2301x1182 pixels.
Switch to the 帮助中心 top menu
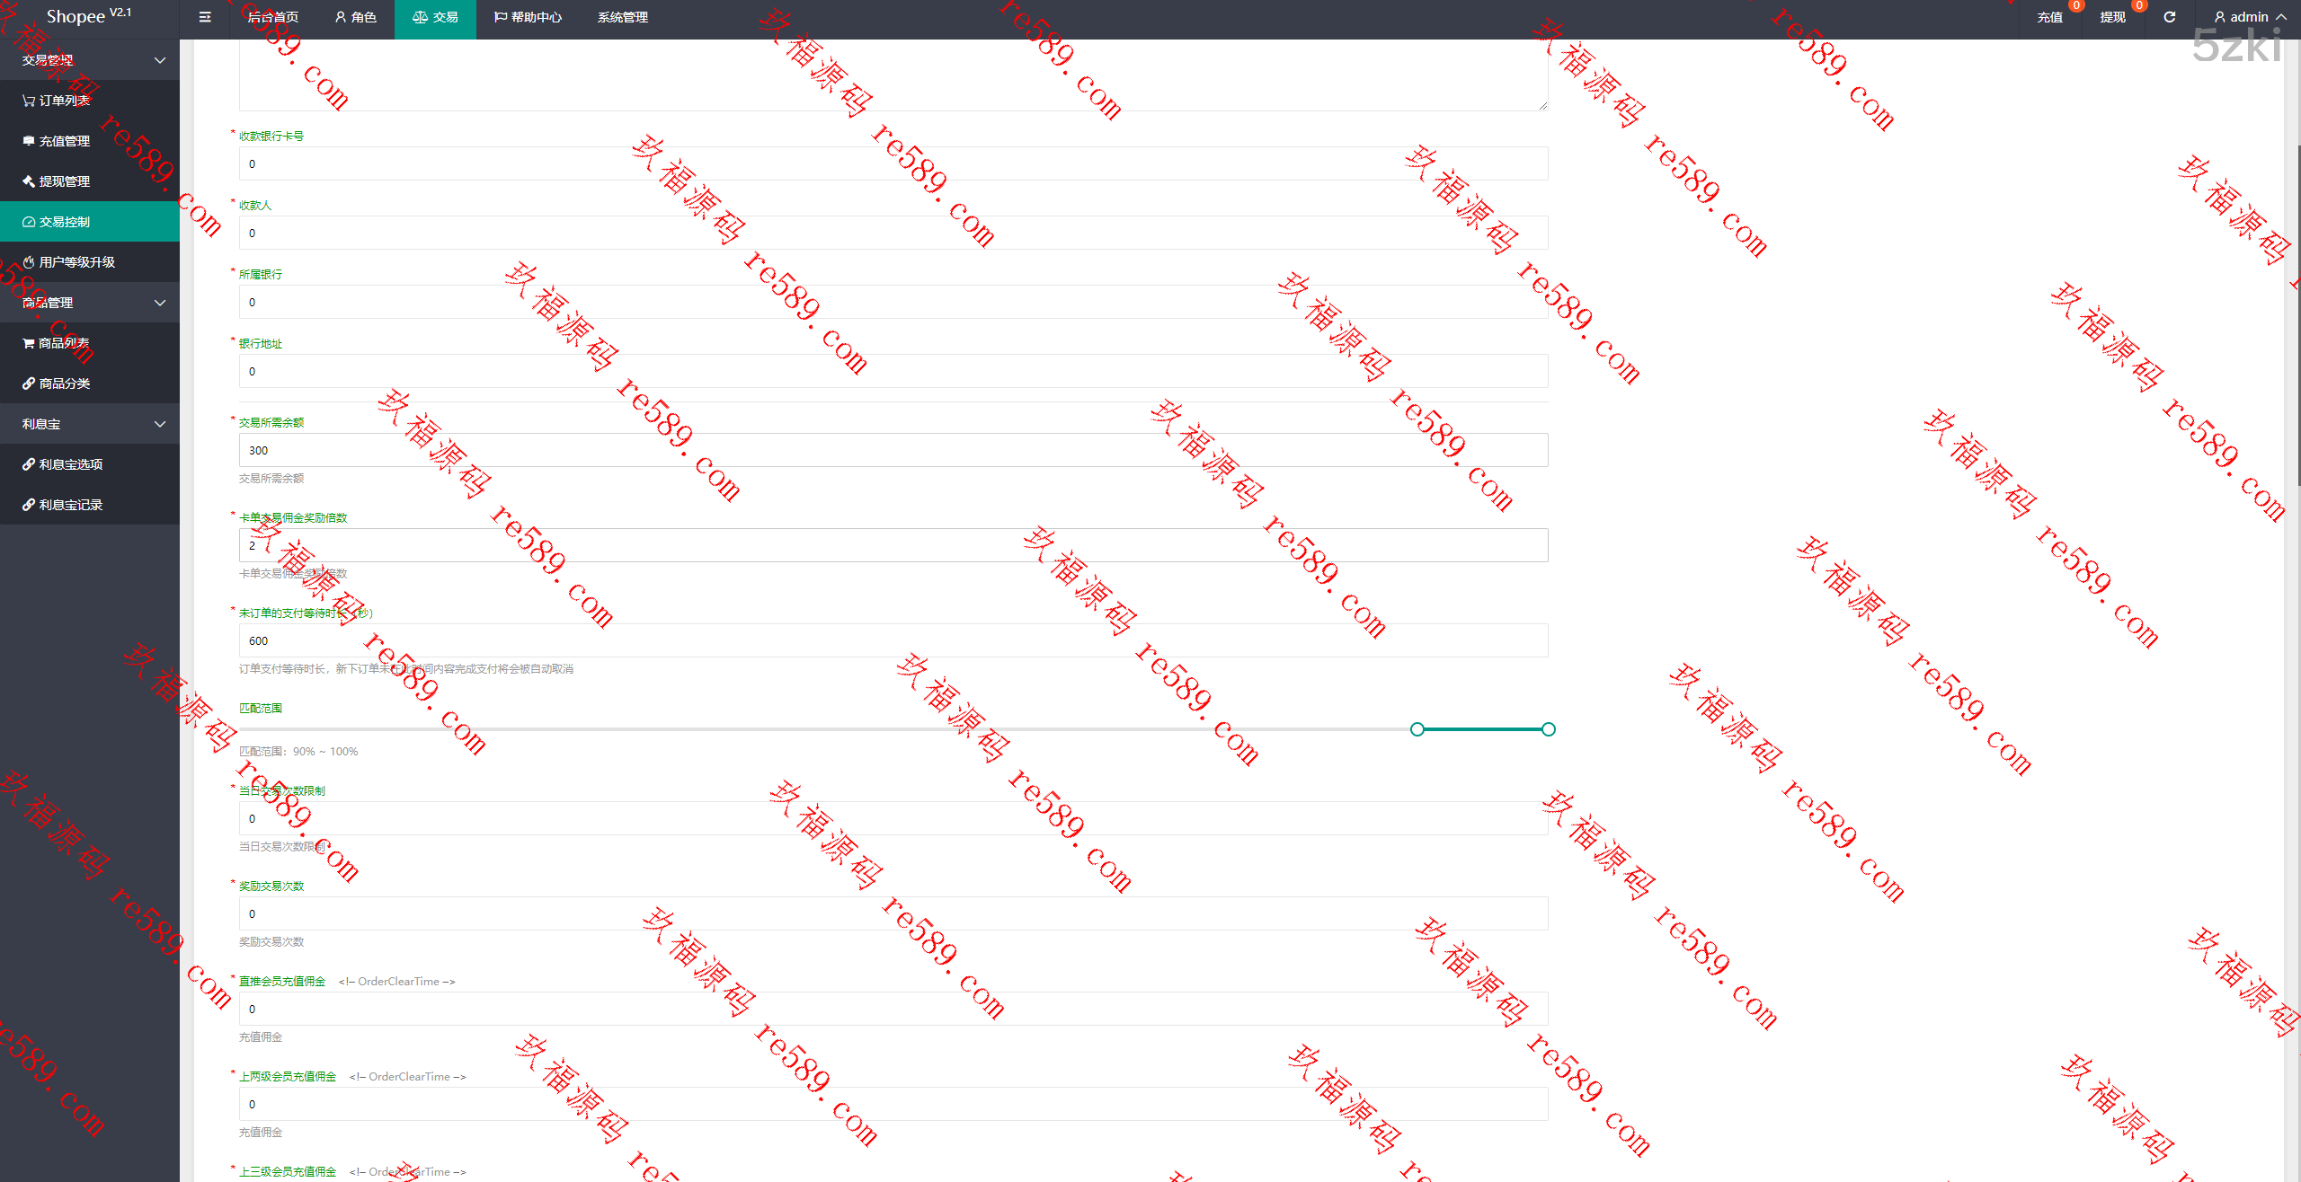click(528, 17)
